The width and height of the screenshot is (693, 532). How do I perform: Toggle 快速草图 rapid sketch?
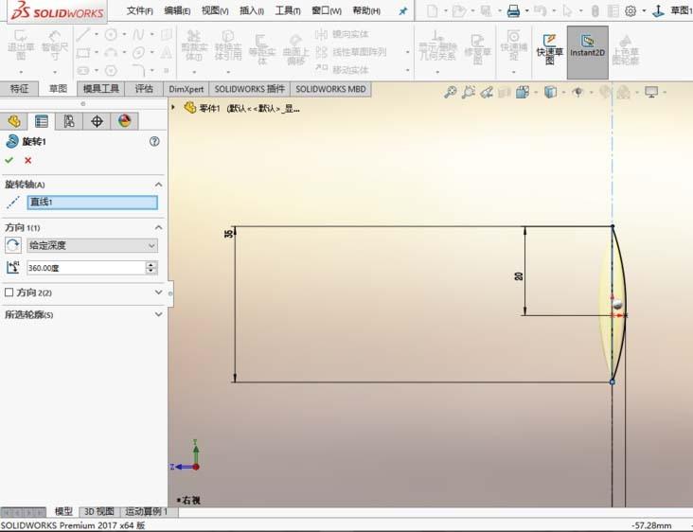[x=549, y=48]
